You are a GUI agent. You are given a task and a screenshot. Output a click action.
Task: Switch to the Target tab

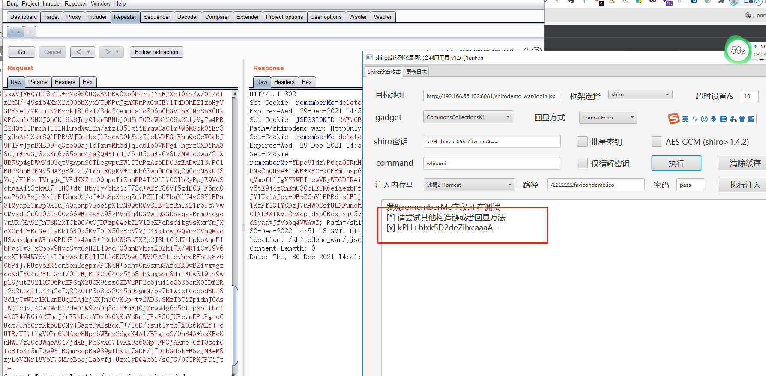(51, 17)
